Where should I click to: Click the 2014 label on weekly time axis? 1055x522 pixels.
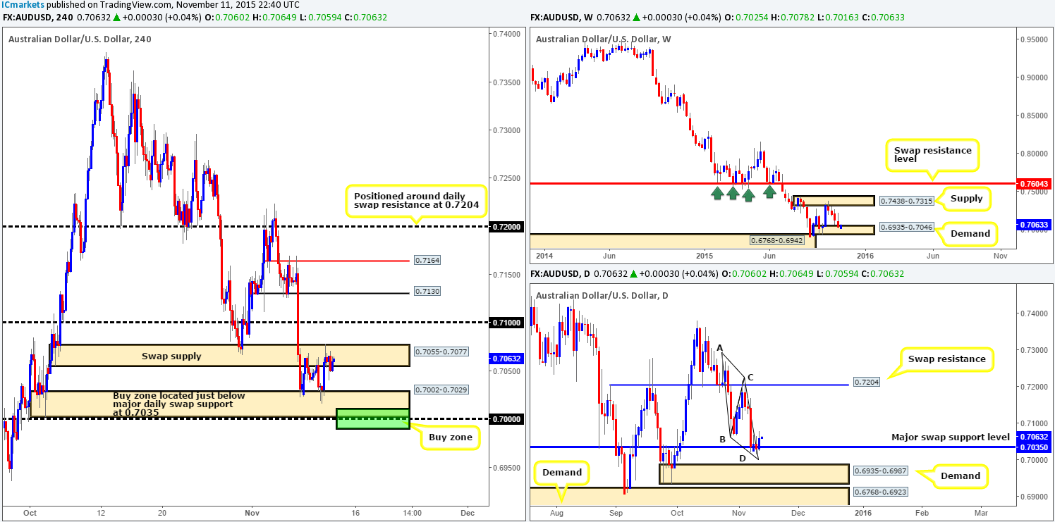[545, 256]
